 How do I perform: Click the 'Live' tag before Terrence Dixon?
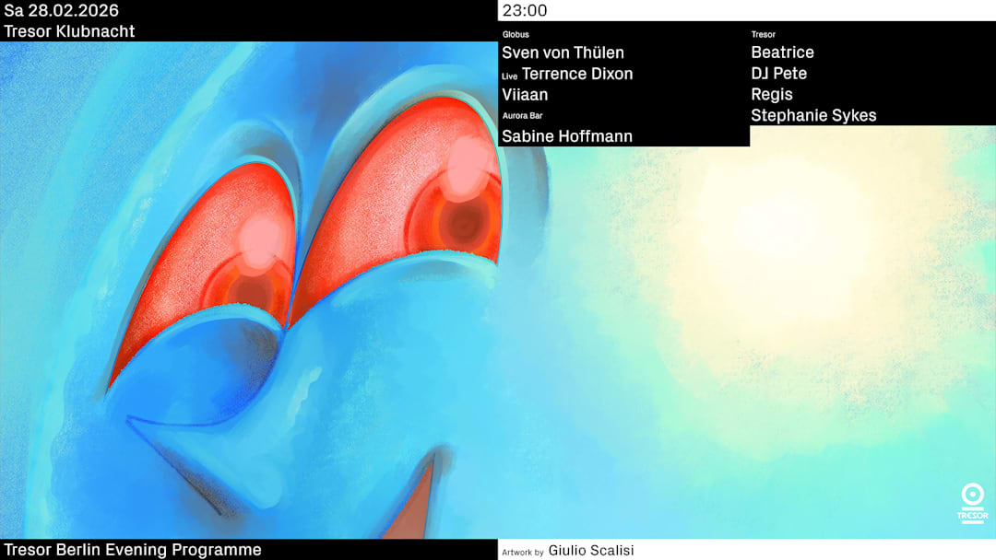click(x=509, y=76)
